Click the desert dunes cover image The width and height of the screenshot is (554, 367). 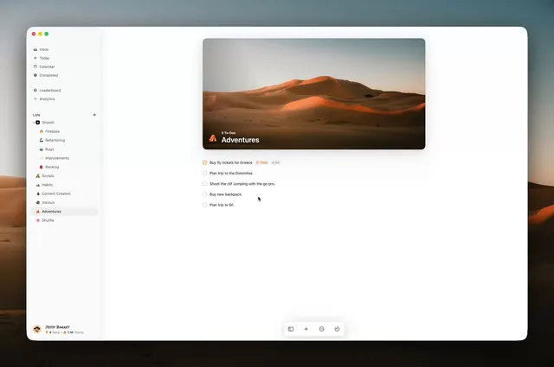pos(313,94)
